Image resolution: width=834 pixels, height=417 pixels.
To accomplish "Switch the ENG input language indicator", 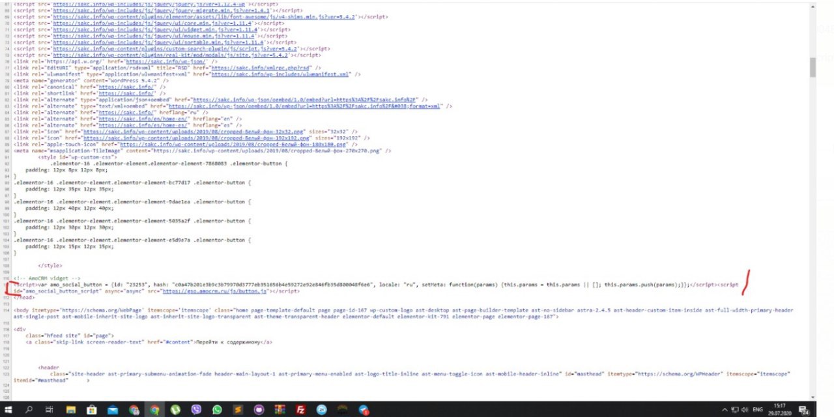I will (x=758, y=409).
